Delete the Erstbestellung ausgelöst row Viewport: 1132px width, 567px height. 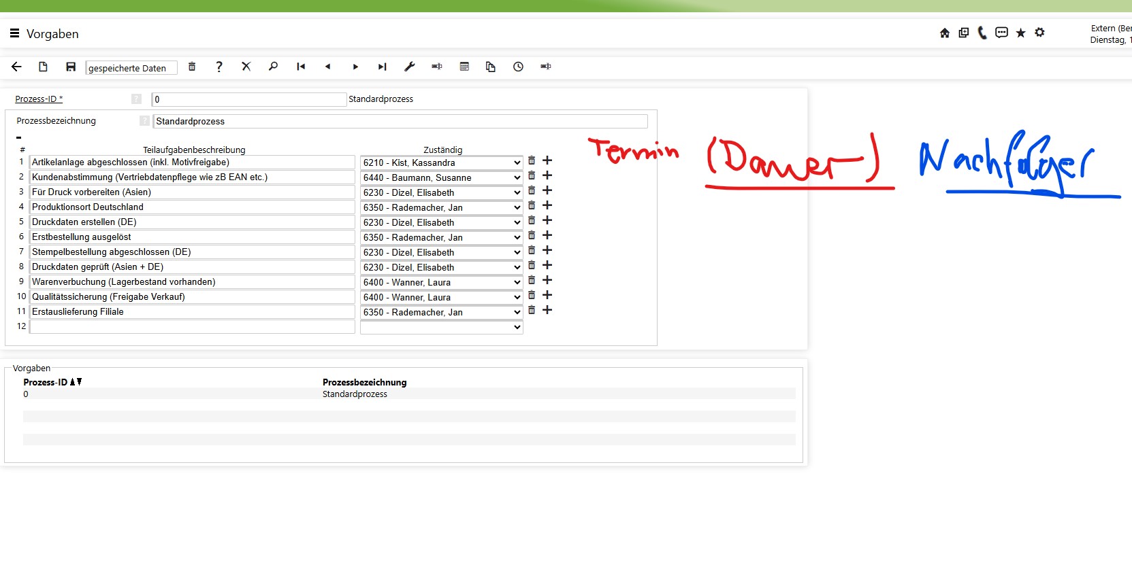pos(532,235)
